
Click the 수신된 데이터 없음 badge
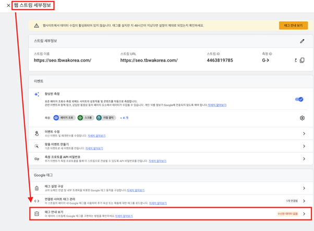click(x=287, y=214)
